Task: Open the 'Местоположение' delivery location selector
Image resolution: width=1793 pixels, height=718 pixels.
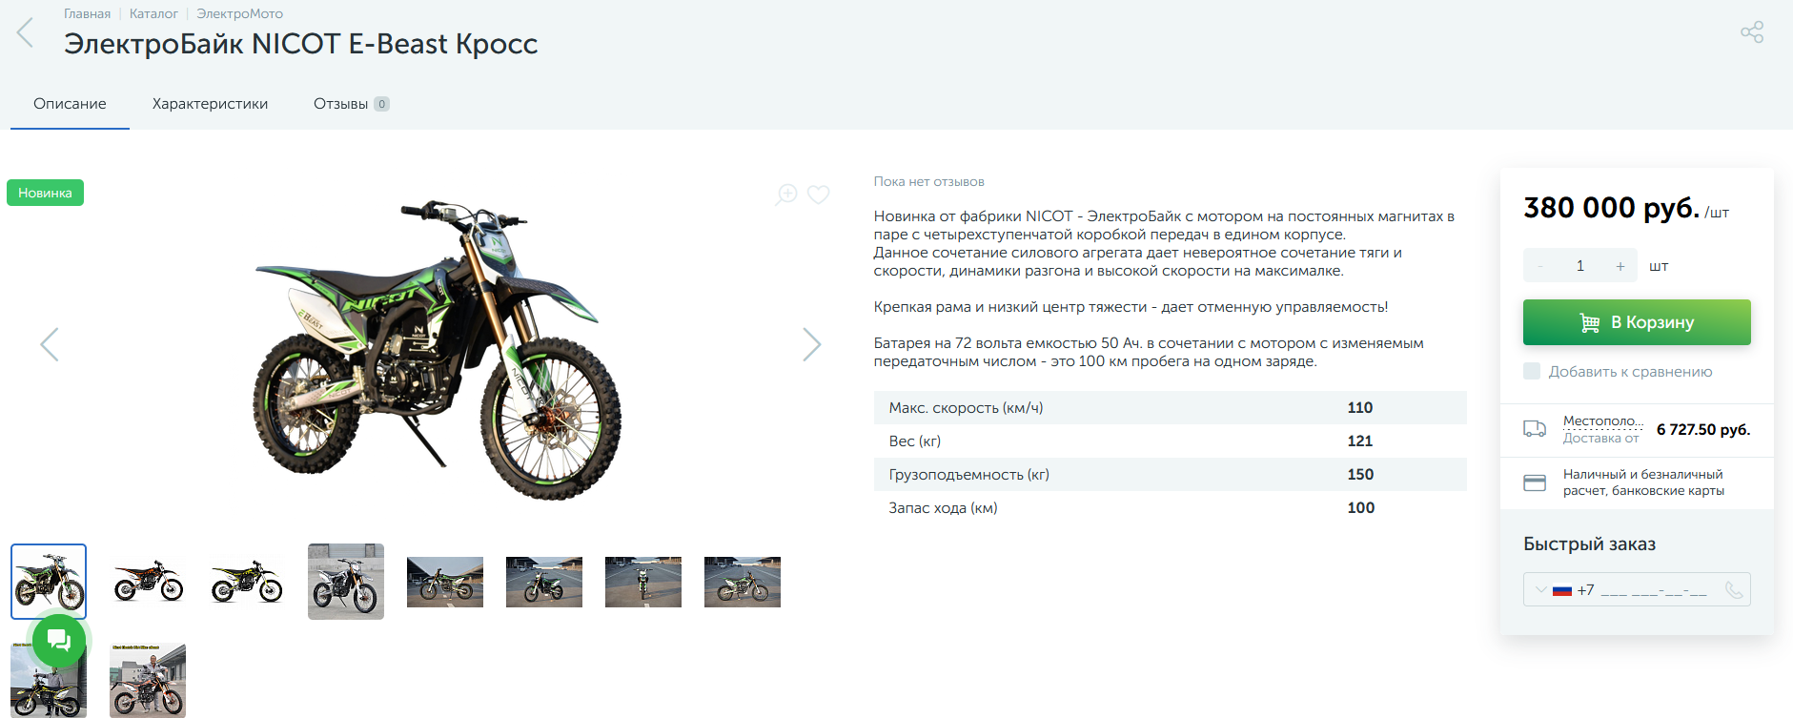Action: click(1602, 421)
